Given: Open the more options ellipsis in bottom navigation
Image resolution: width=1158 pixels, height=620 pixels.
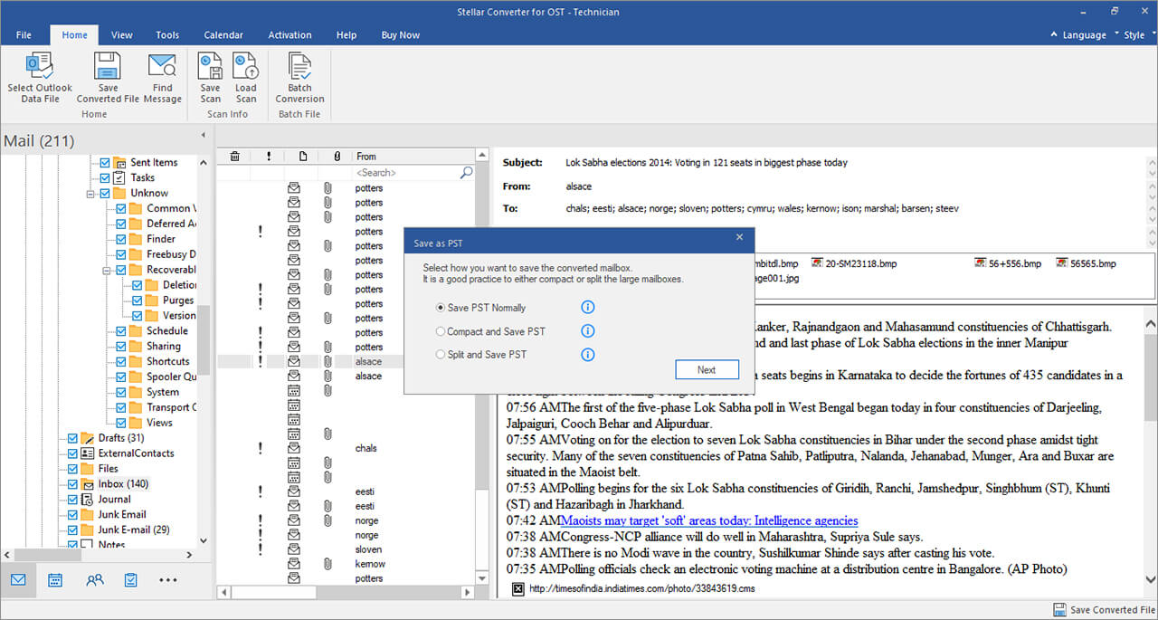Looking at the screenshot, I should pyautogui.click(x=168, y=580).
